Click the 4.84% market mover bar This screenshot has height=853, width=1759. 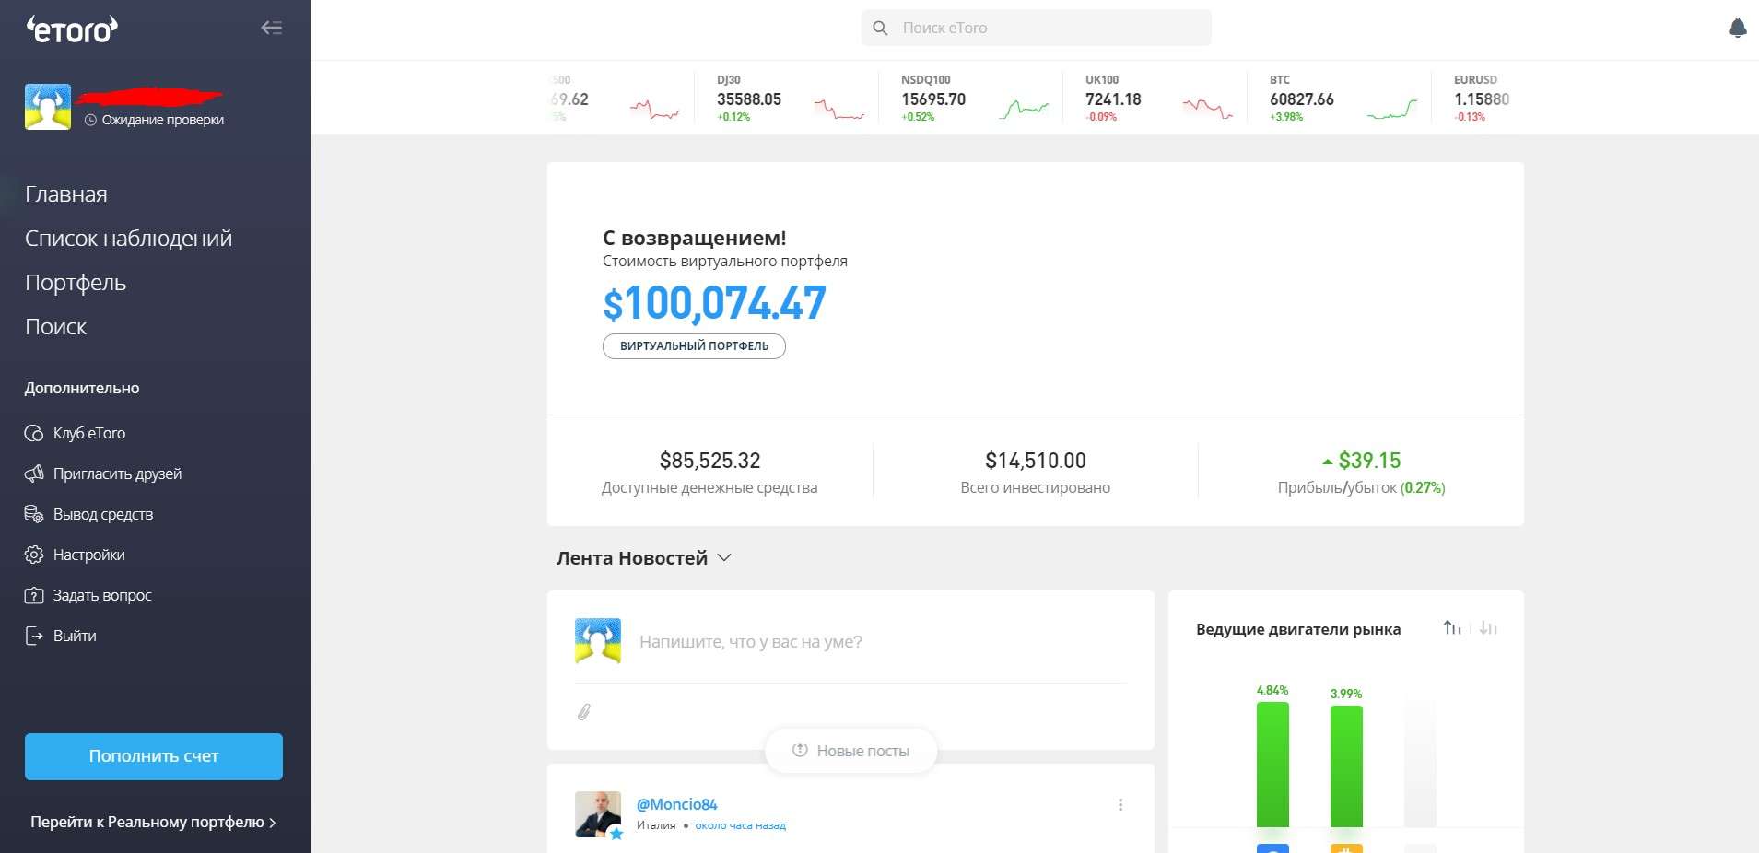[x=1272, y=765]
